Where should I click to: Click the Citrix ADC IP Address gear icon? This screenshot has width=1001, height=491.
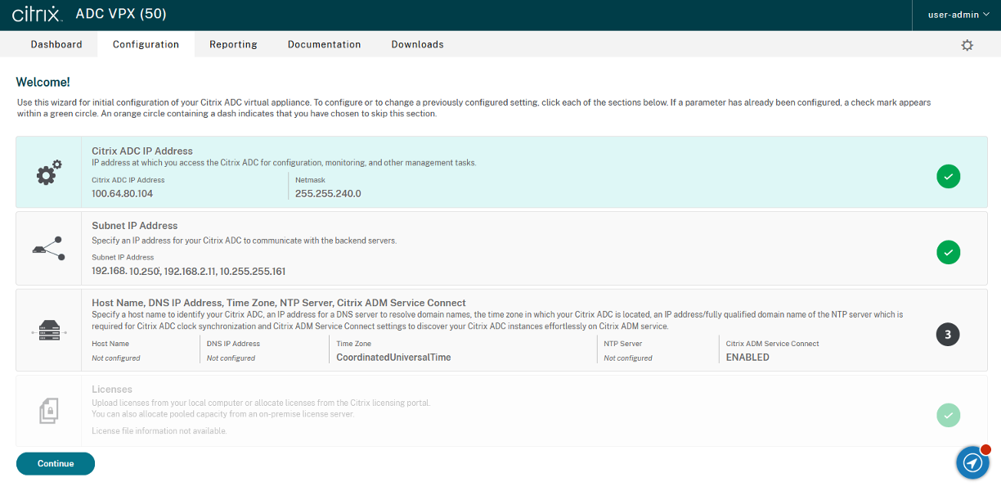48,172
